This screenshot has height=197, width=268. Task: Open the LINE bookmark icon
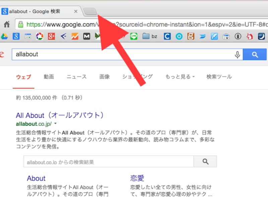click(134, 36)
